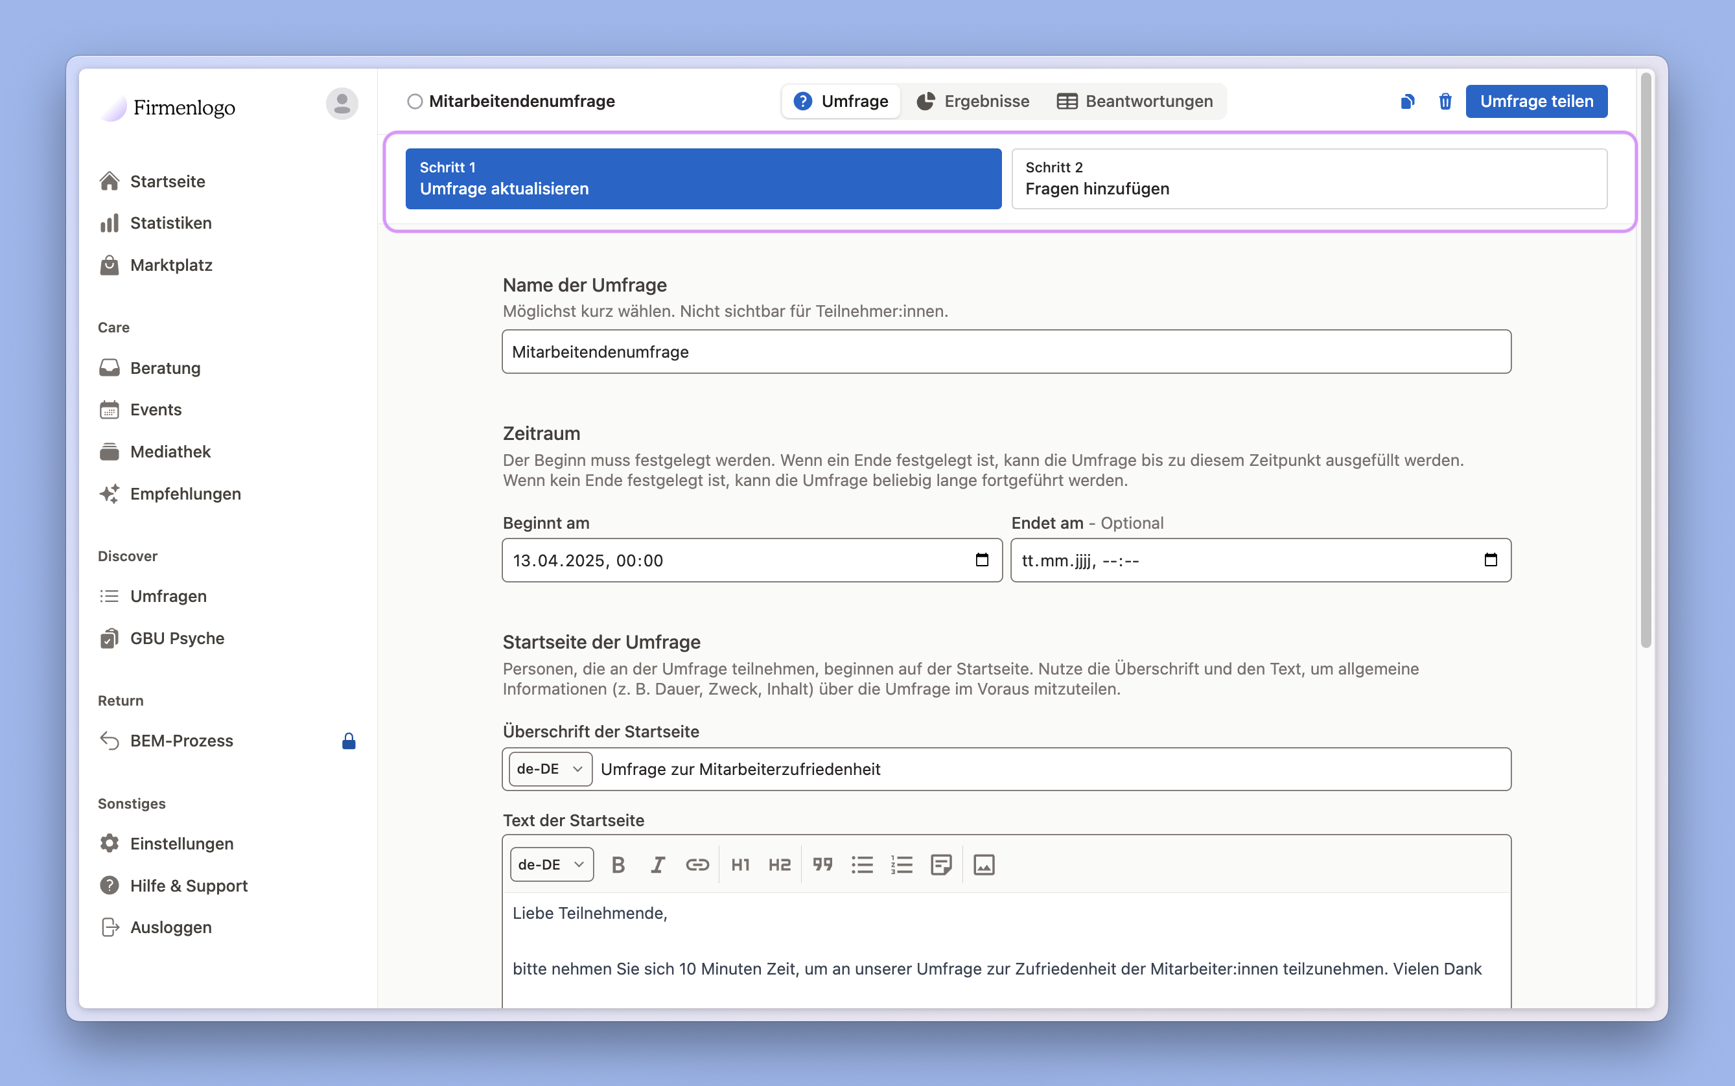The height and width of the screenshot is (1086, 1735).
Task: Apply italic formatting in editor
Action: [657, 865]
